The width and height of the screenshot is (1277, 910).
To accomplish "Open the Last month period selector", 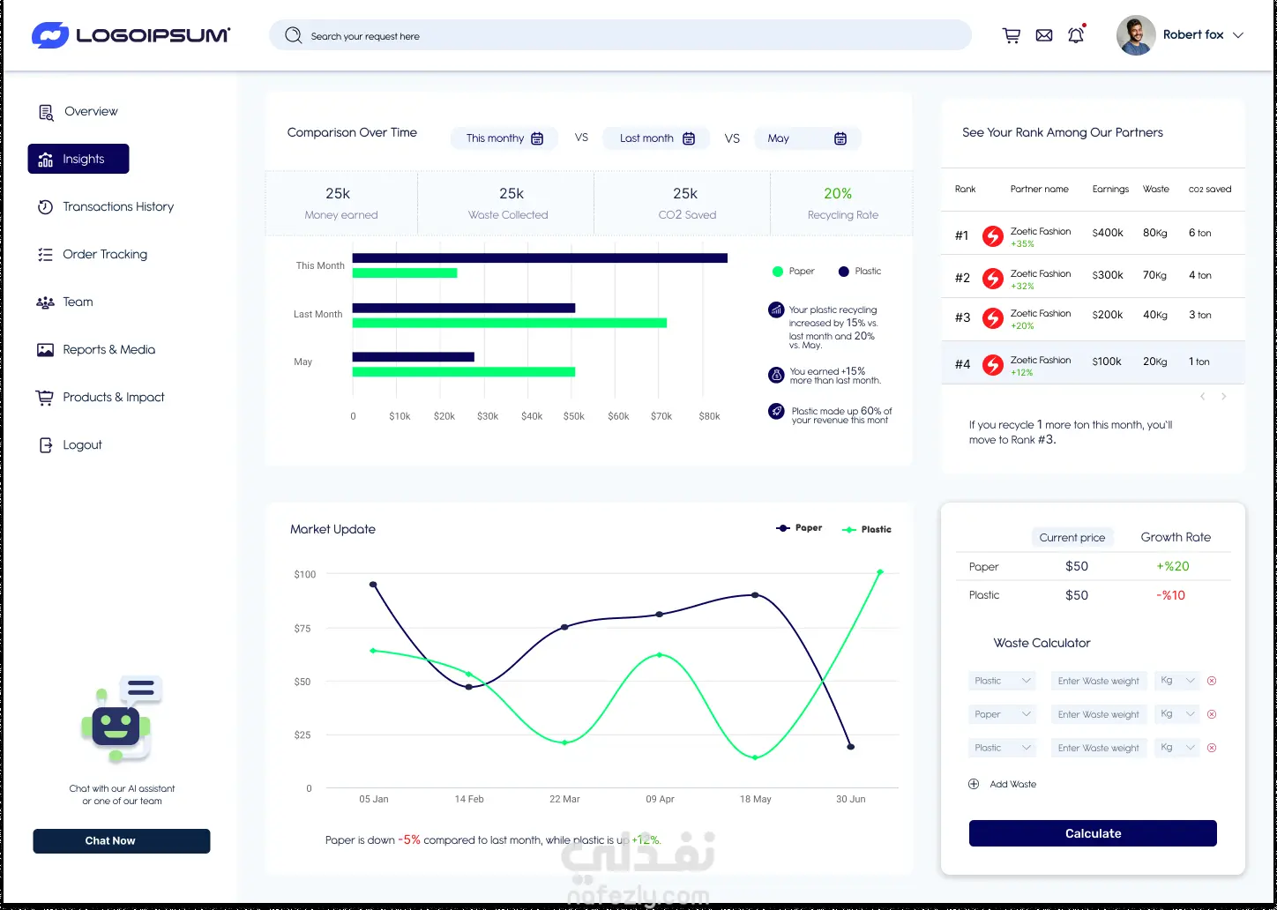I will (x=656, y=138).
